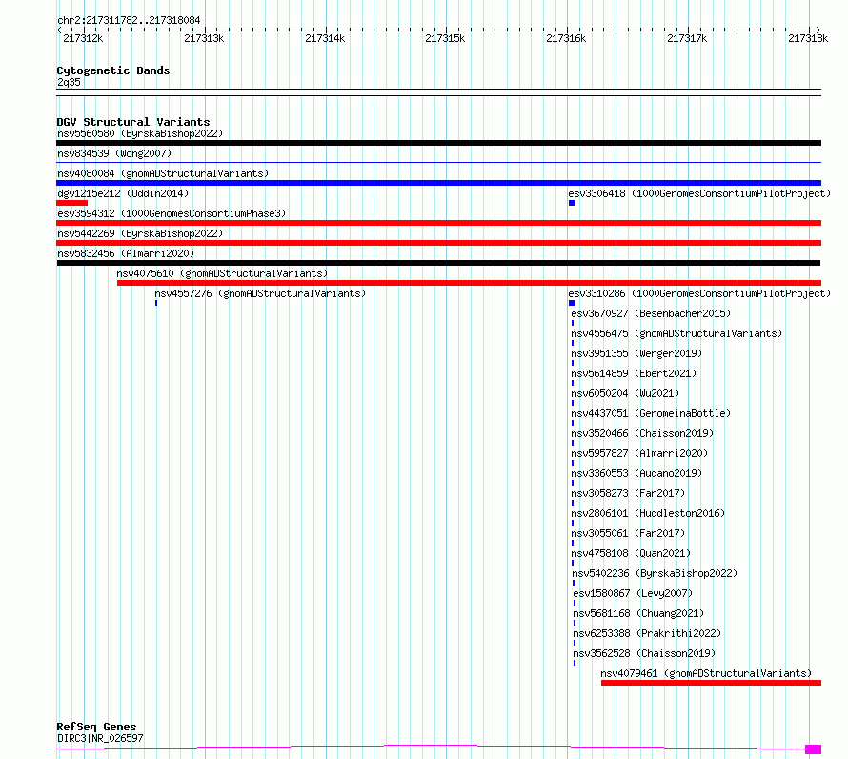This screenshot has width=848, height=759.
Task: Click nsv3058273 (Fan2017) label
Action: (628, 493)
